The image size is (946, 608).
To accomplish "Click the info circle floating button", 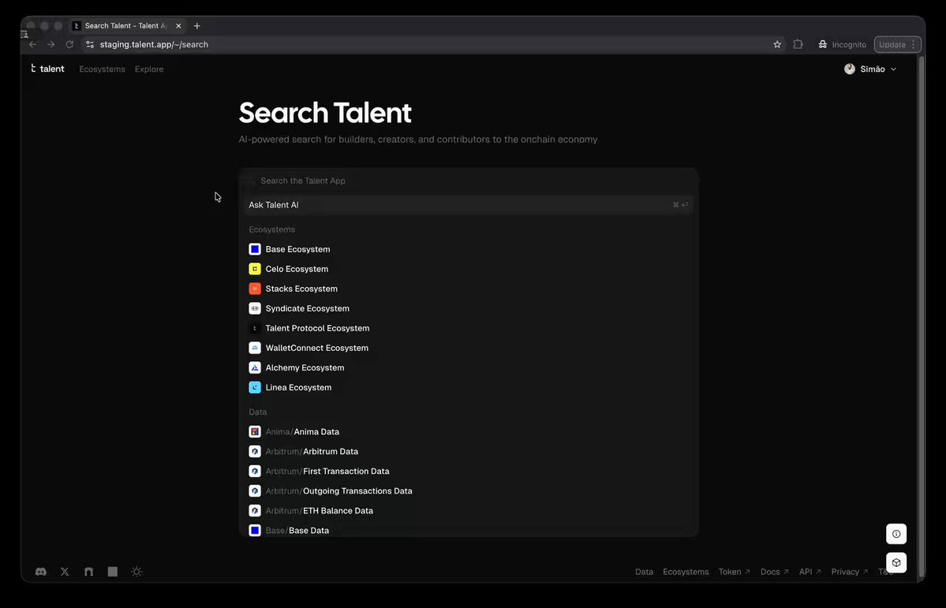I will [896, 534].
